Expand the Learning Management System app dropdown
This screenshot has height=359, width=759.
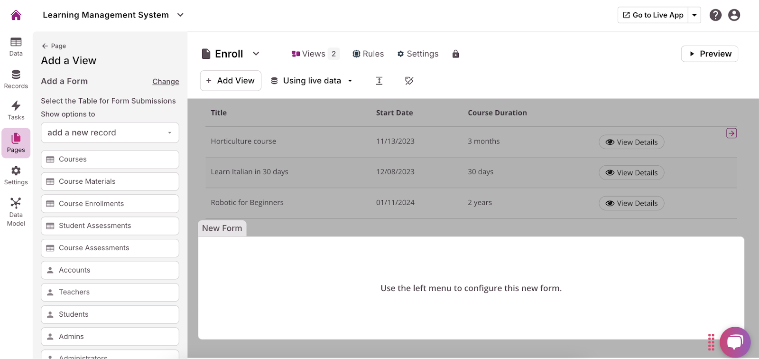point(180,15)
